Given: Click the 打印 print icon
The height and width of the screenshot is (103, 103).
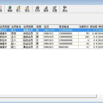Looking at the screenshot, I should pos(37,9).
